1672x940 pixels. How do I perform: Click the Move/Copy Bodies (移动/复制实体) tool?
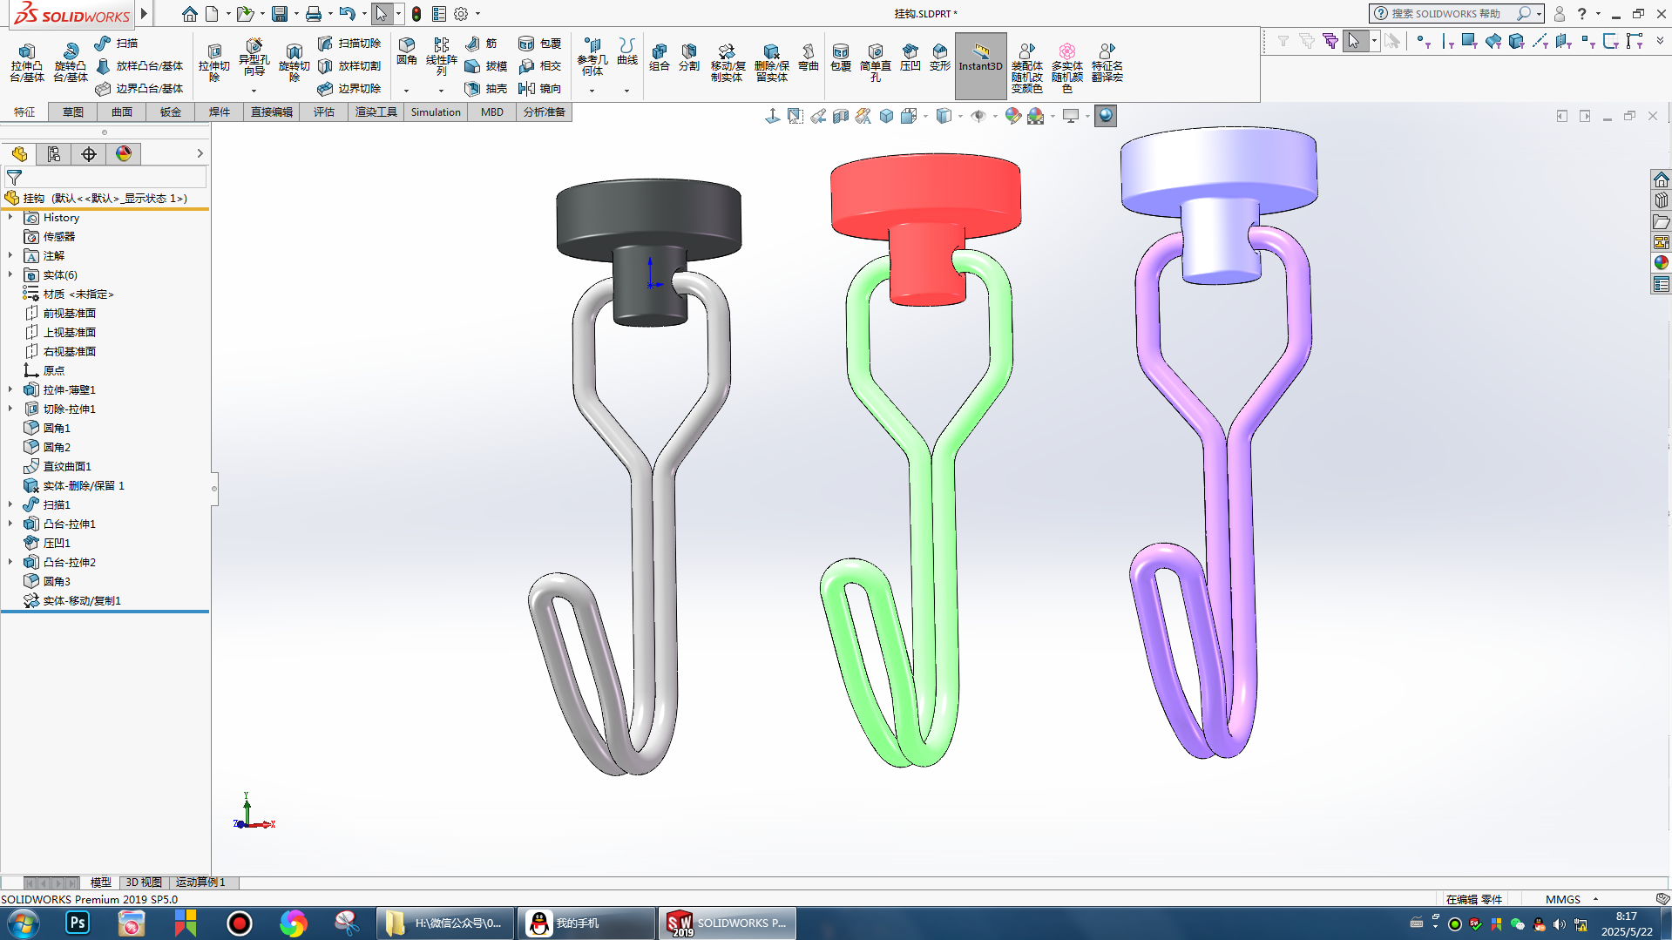click(x=728, y=63)
